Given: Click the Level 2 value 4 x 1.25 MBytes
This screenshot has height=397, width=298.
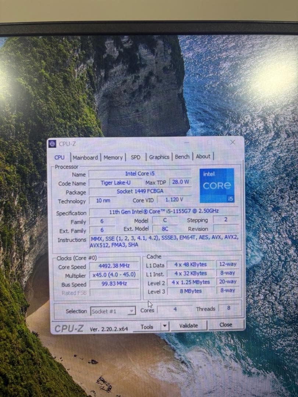Looking at the screenshot, I should click(x=191, y=282).
